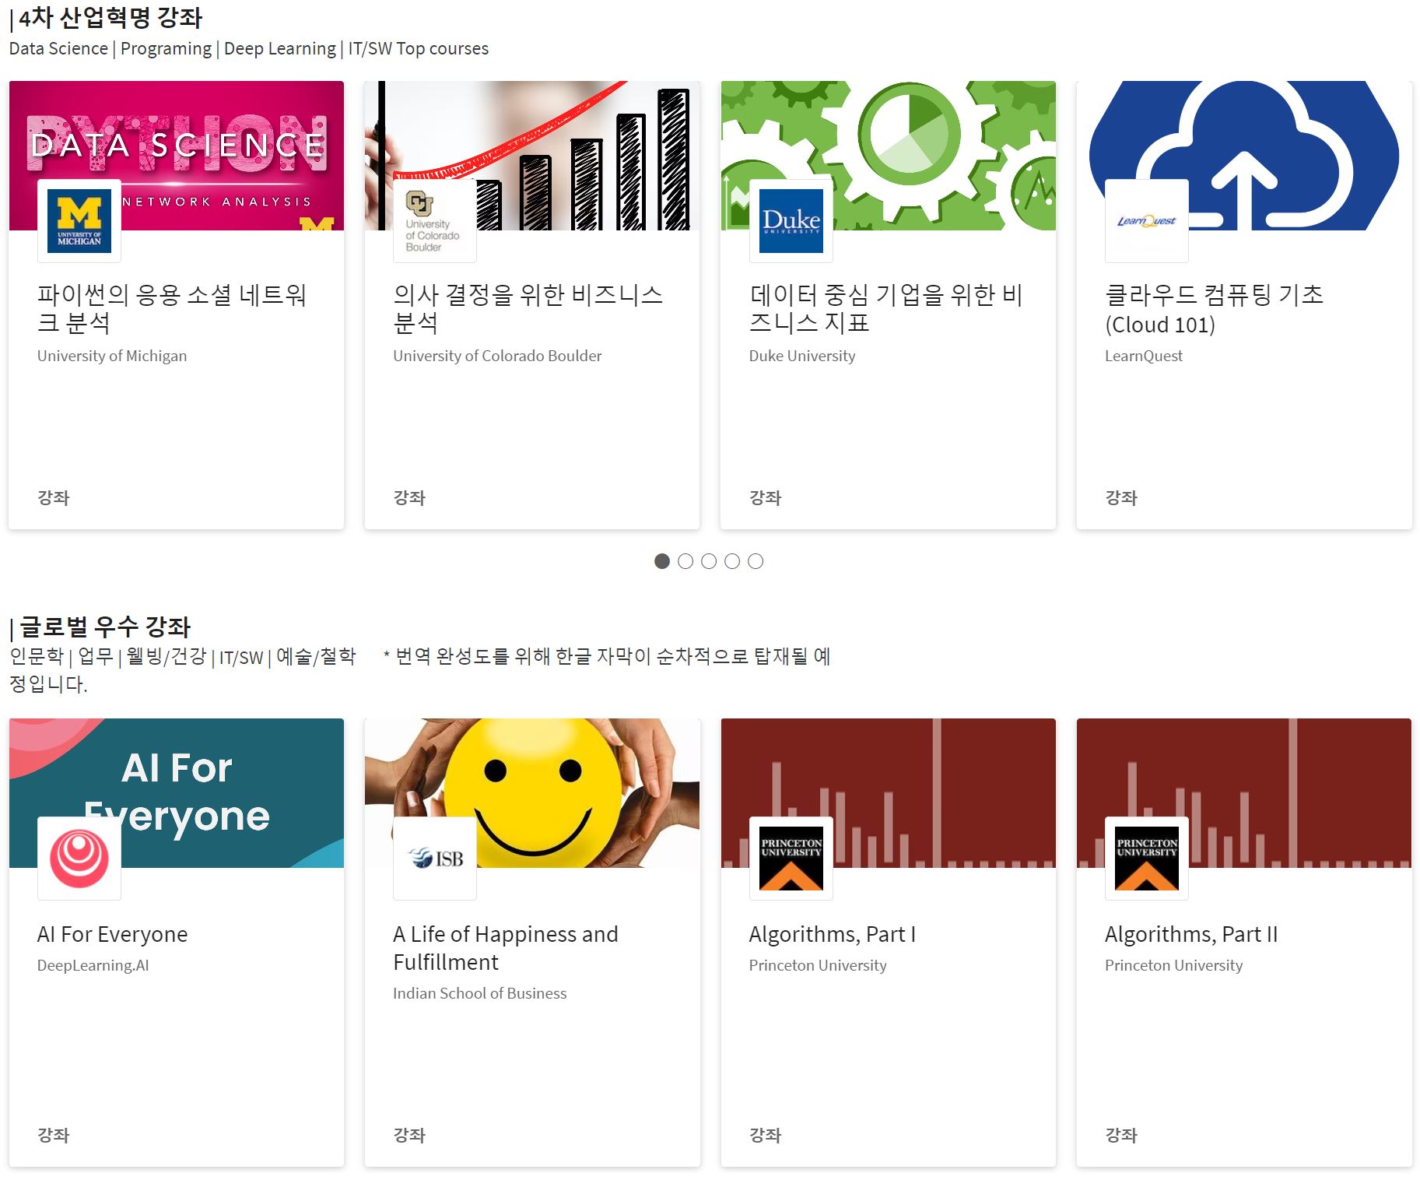Select the fourth carousel page dot
Viewport: 1420px width, 1180px height.
[732, 561]
